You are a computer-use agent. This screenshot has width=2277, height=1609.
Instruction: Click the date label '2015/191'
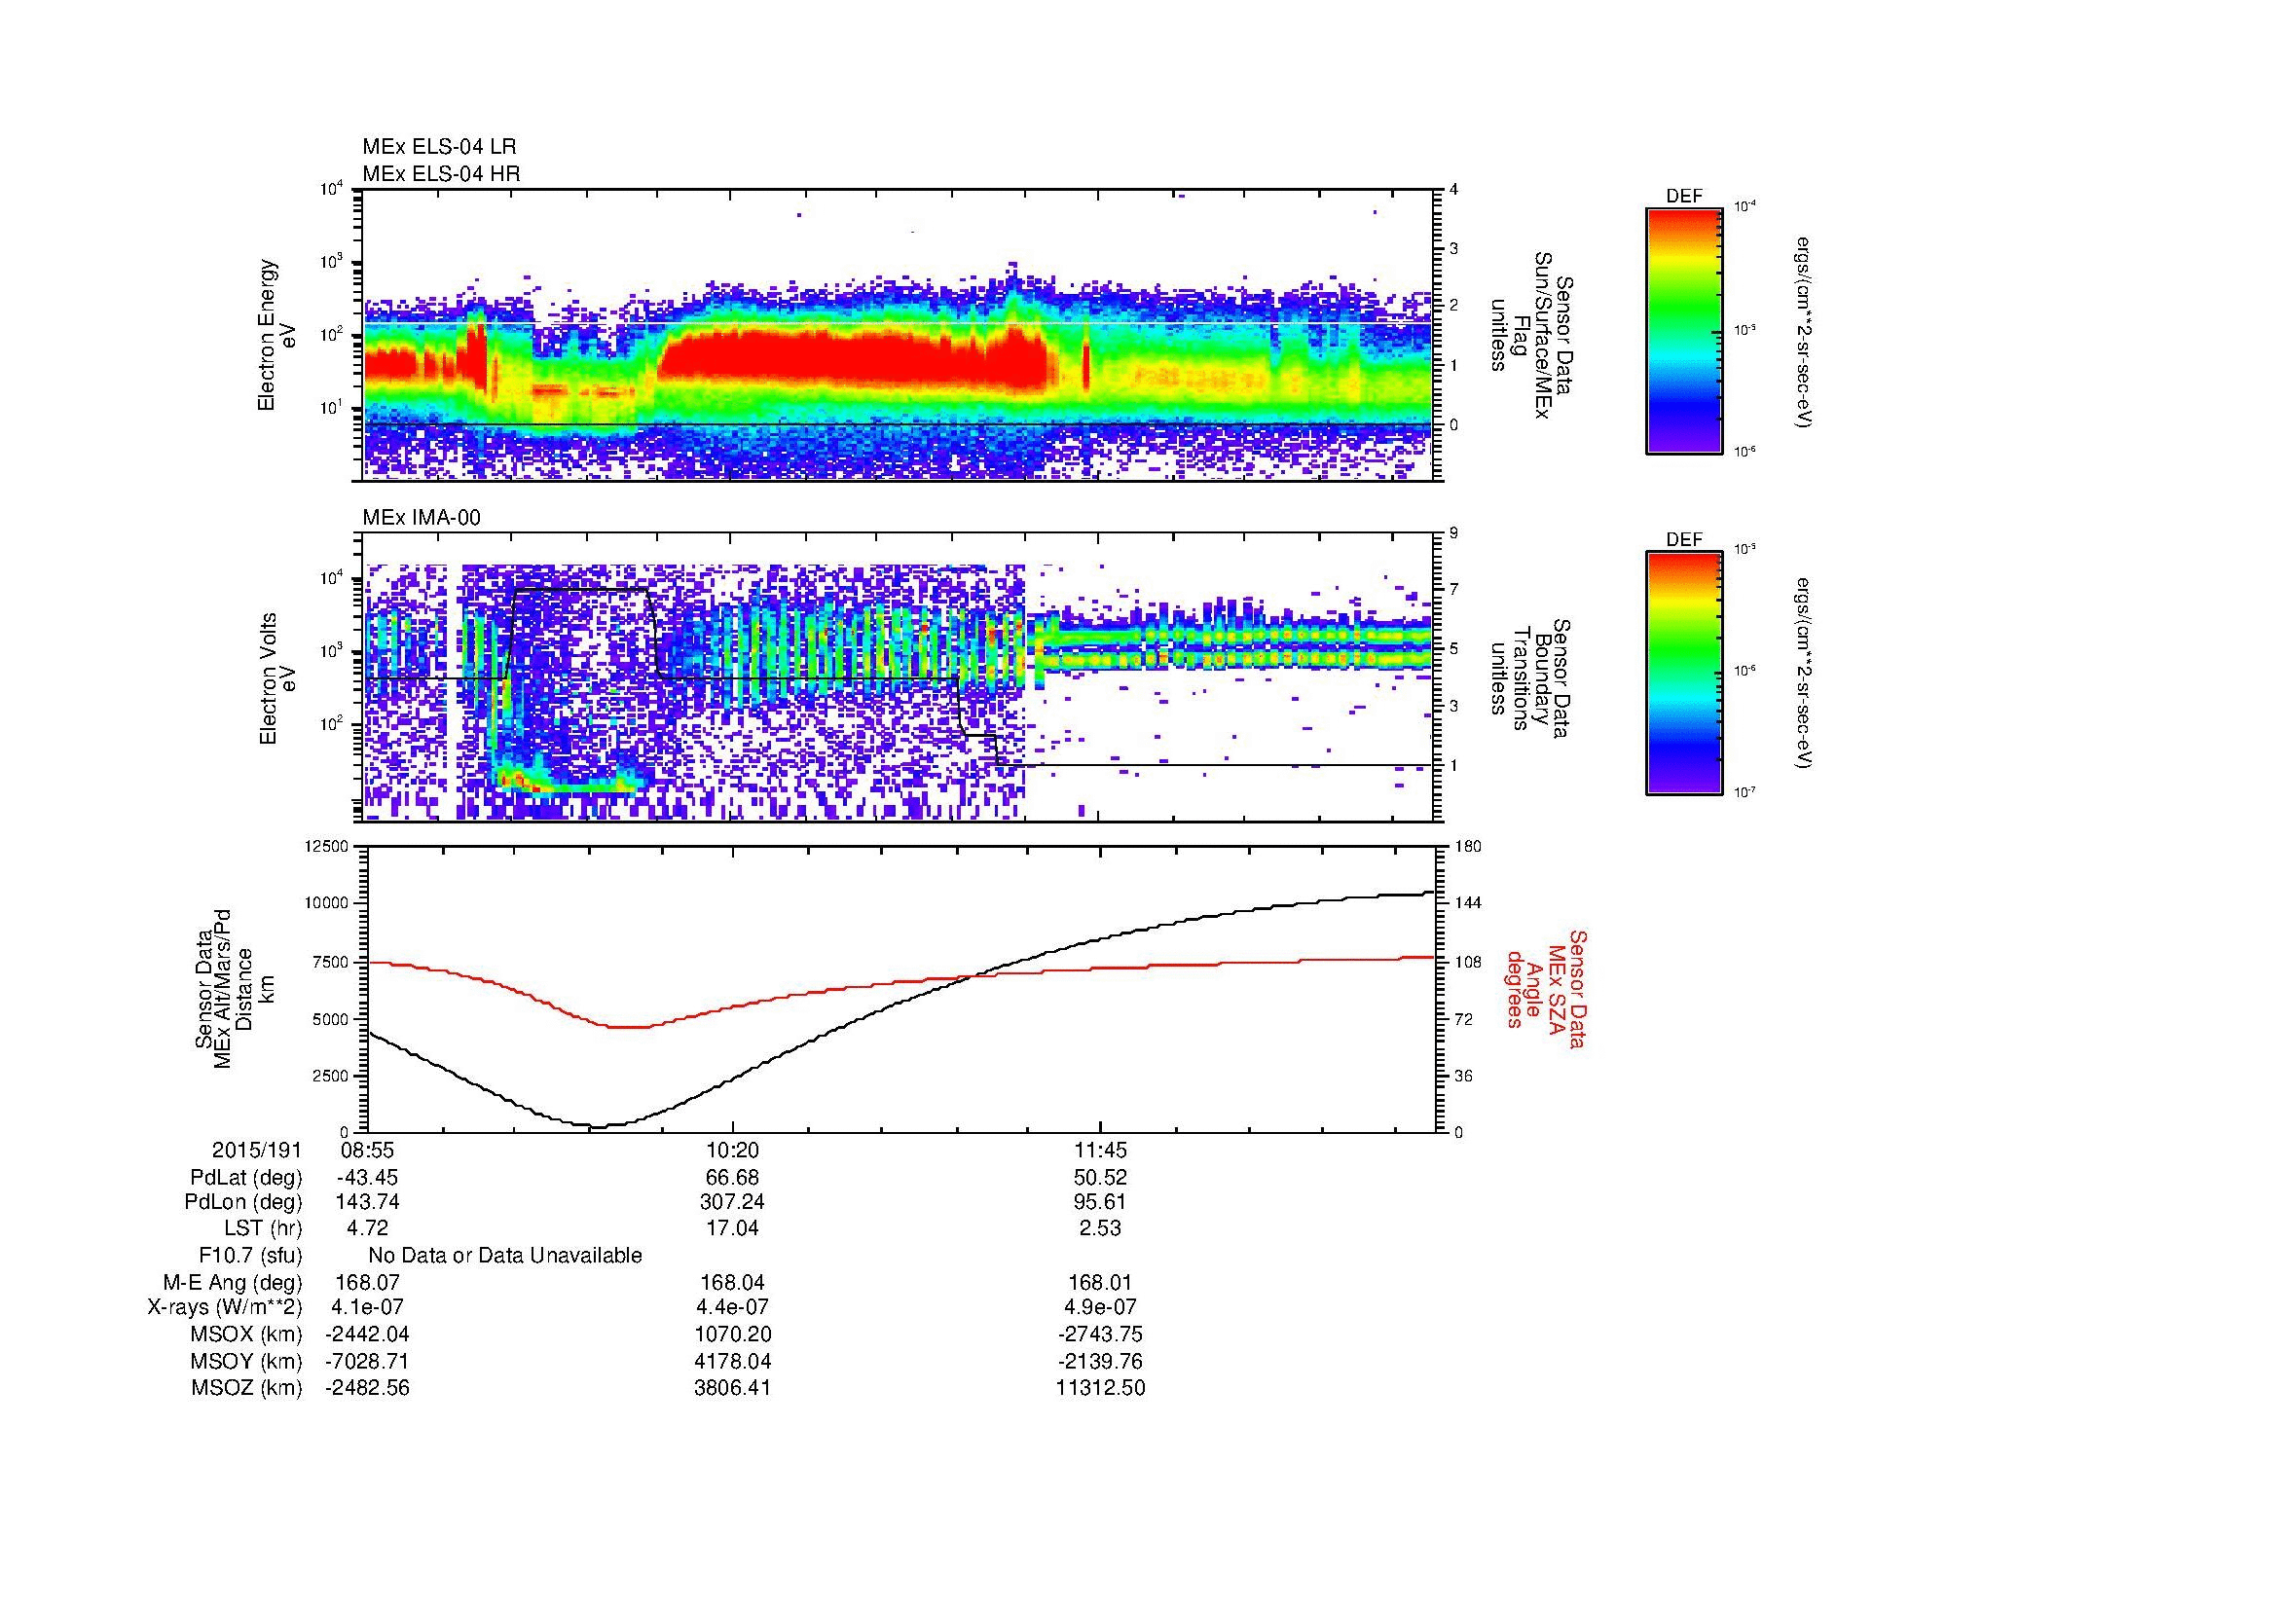pos(257,1151)
